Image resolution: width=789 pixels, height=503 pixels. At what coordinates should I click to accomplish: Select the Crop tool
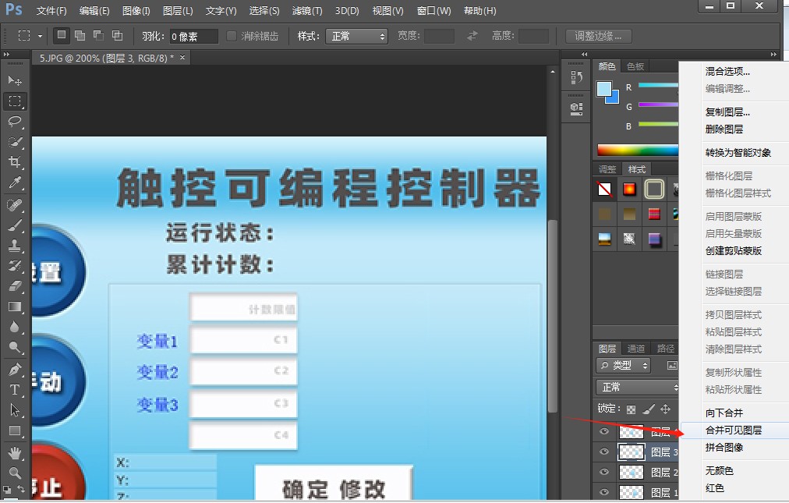pyautogui.click(x=15, y=162)
